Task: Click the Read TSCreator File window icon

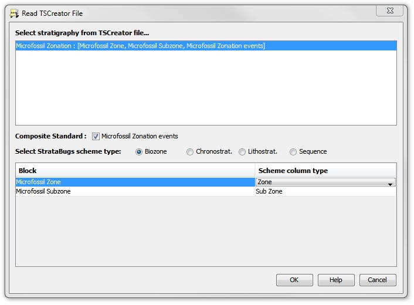Action: click(14, 13)
